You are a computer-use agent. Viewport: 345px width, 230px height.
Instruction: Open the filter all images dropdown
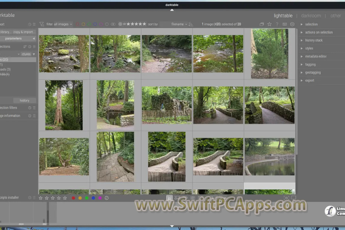(63, 24)
